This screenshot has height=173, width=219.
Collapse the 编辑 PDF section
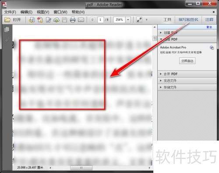point(187,39)
